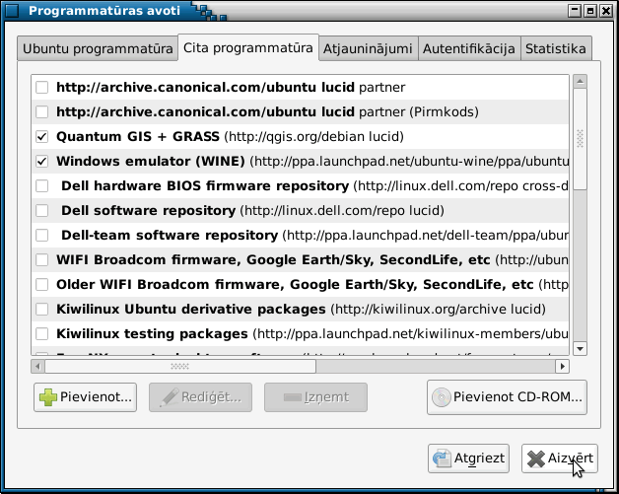
Task: Select Dell-team software repository row text
Action: click(x=314, y=236)
